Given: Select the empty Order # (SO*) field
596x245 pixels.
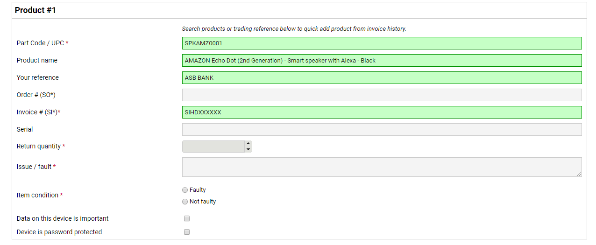Looking at the screenshot, I should click(x=382, y=95).
